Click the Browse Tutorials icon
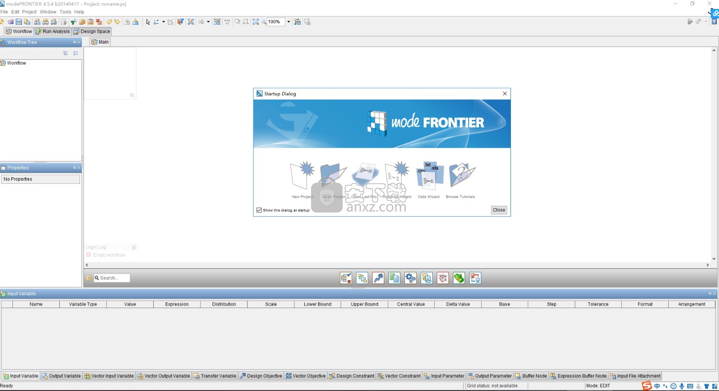The width and height of the screenshot is (719, 391). click(x=462, y=176)
